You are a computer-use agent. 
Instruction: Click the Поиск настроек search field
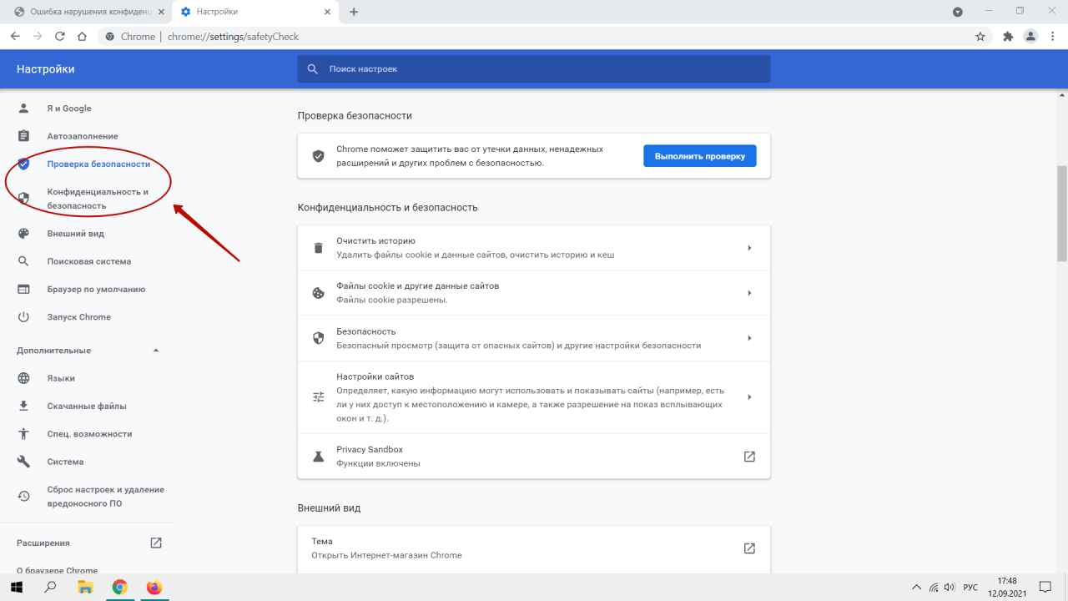point(534,69)
